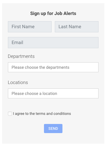
Task: Click the word 'conditions' in agreement text
Action: tap(62, 114)
